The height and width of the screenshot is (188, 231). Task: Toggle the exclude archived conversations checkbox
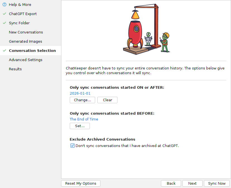coord(73,146)
